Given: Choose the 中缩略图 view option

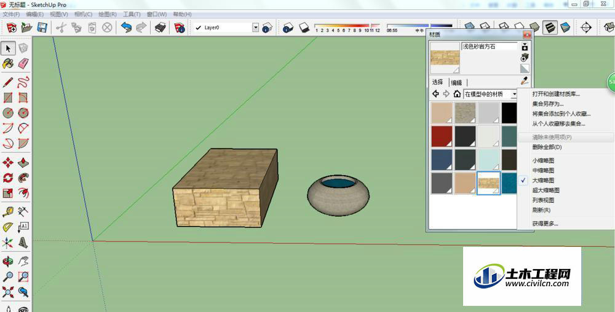Looking at the screenshot, I should coord(543,170).
